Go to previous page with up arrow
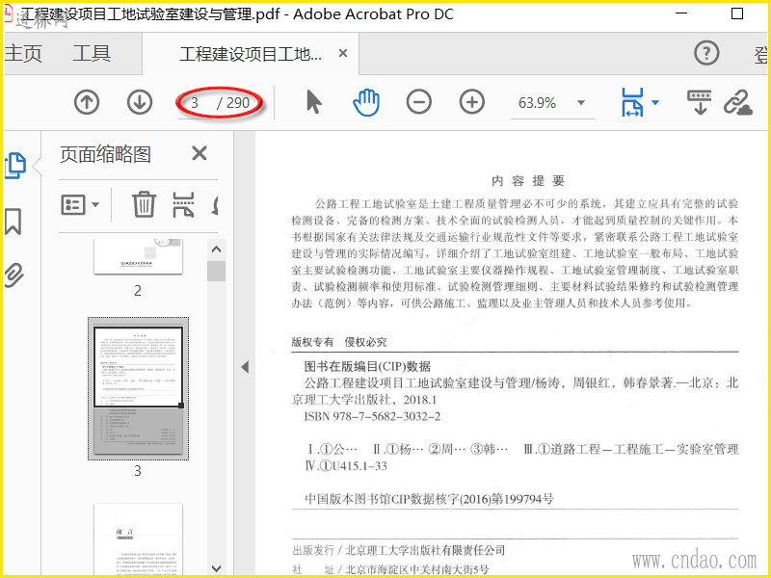This screenshot has width=771, height=578. tap(87, 103)
